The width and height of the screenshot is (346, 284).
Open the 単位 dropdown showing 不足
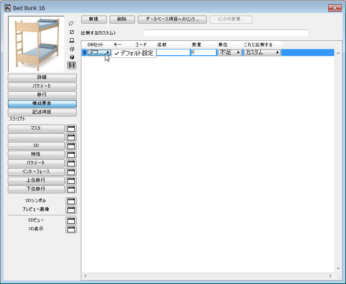[x=229, y=53]
